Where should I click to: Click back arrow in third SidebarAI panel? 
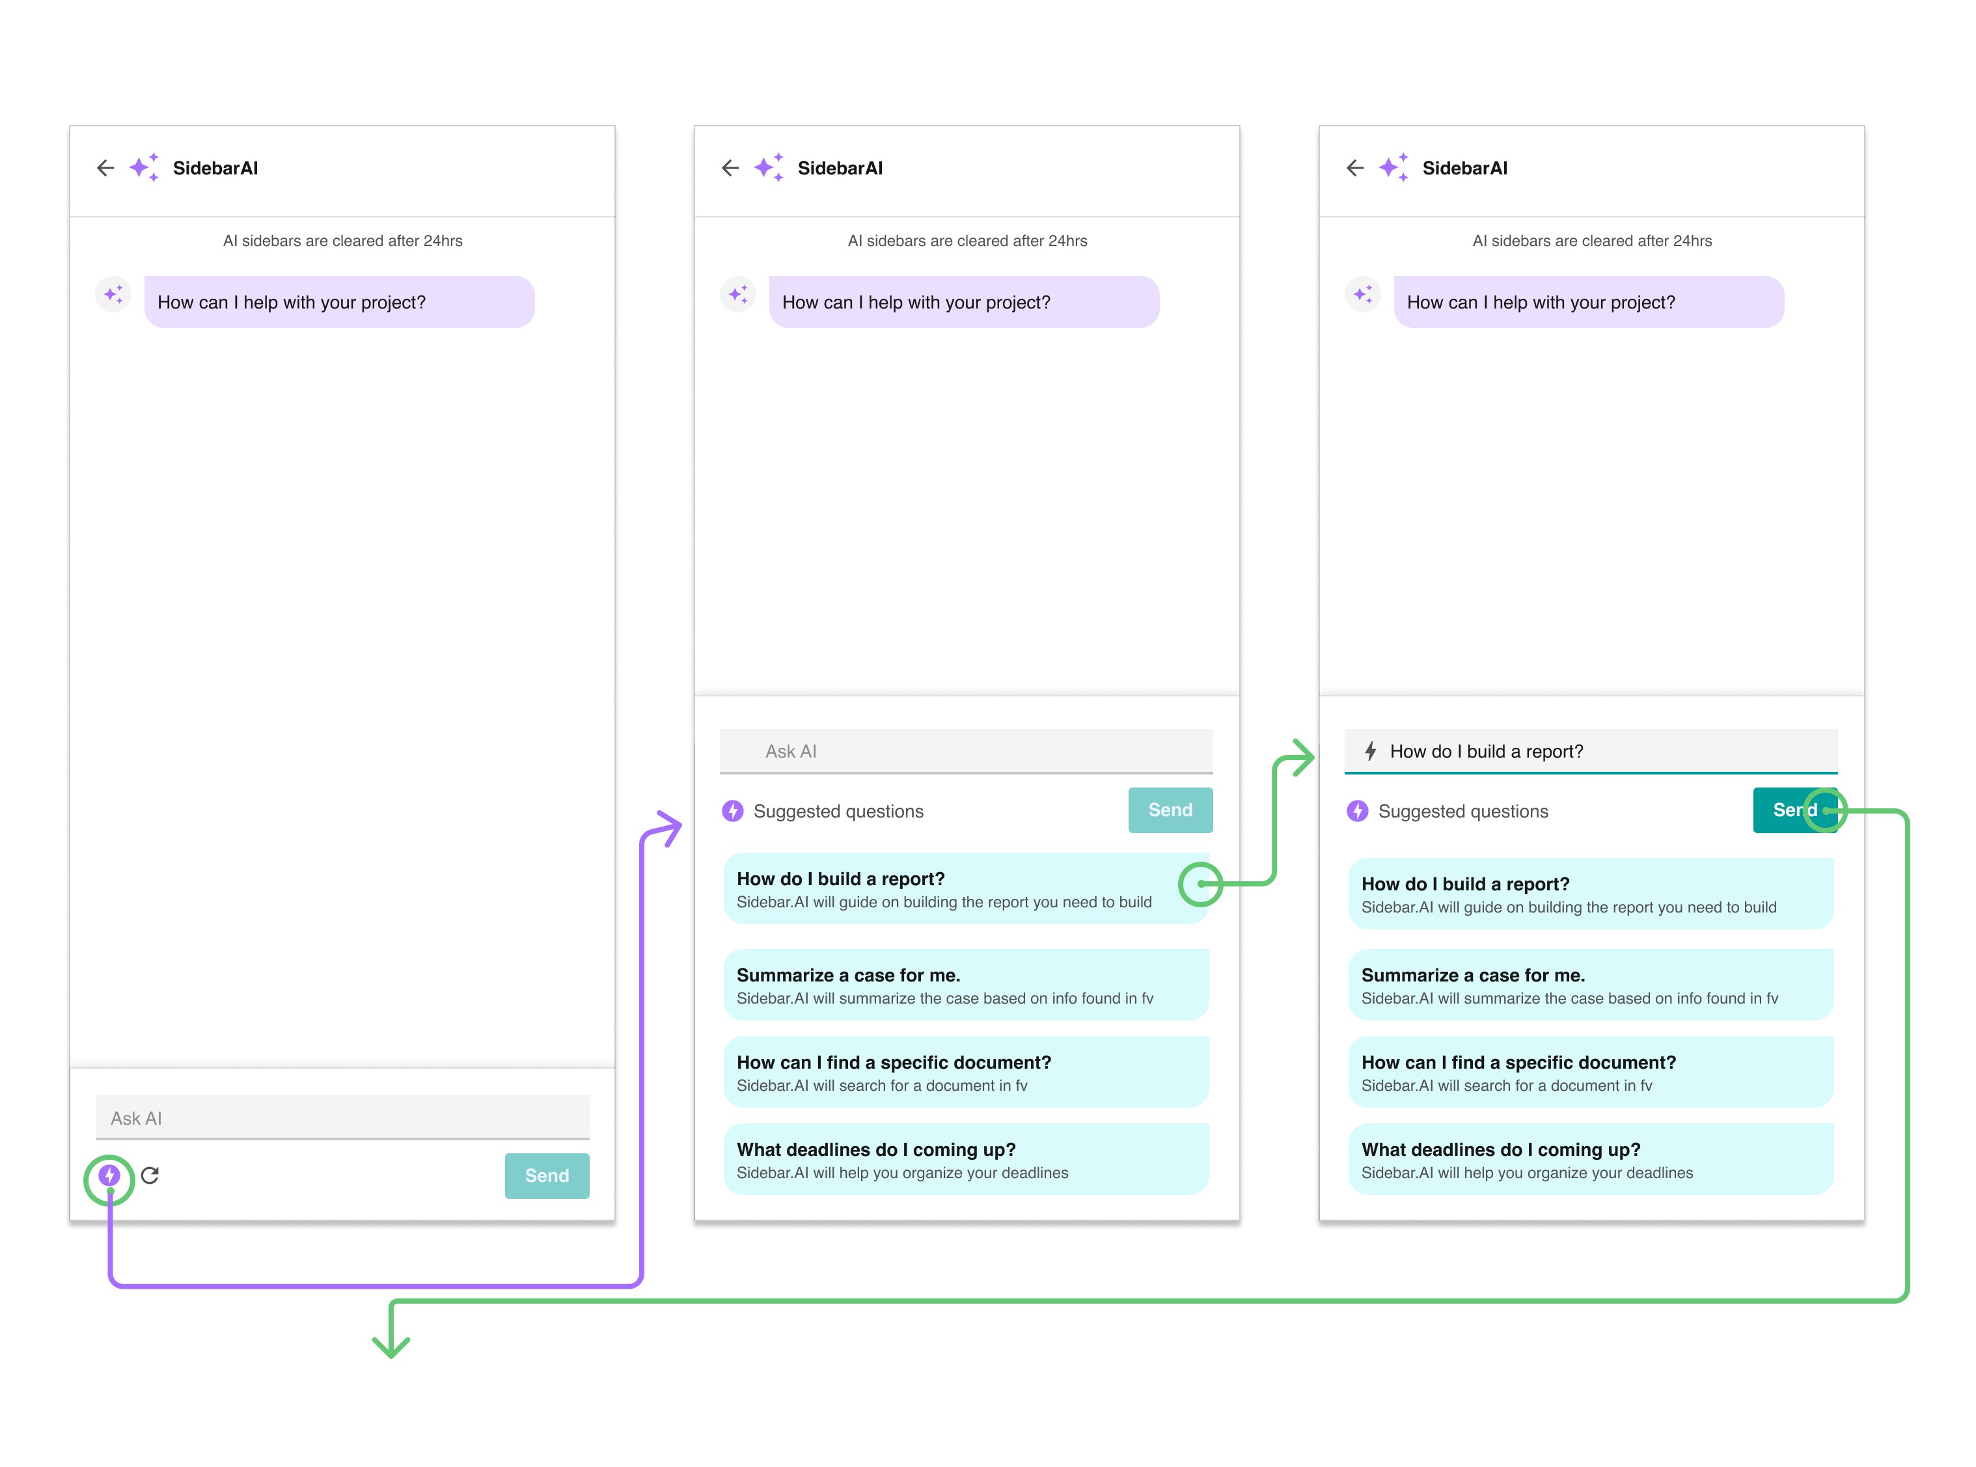point(1354,168)
